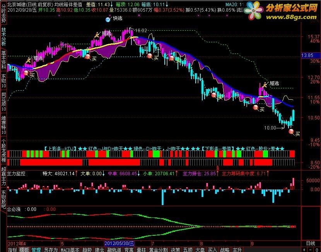Click the 13.85 price axis label

(x=307, y=55)
